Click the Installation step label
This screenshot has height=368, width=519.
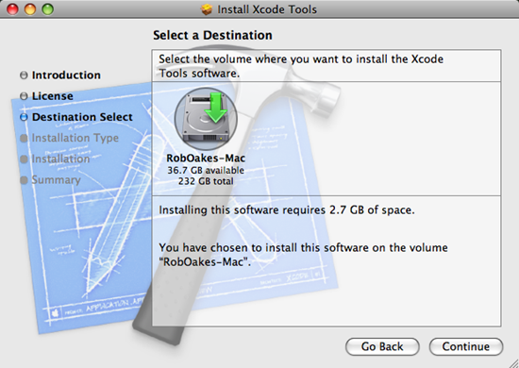point(60,159)
